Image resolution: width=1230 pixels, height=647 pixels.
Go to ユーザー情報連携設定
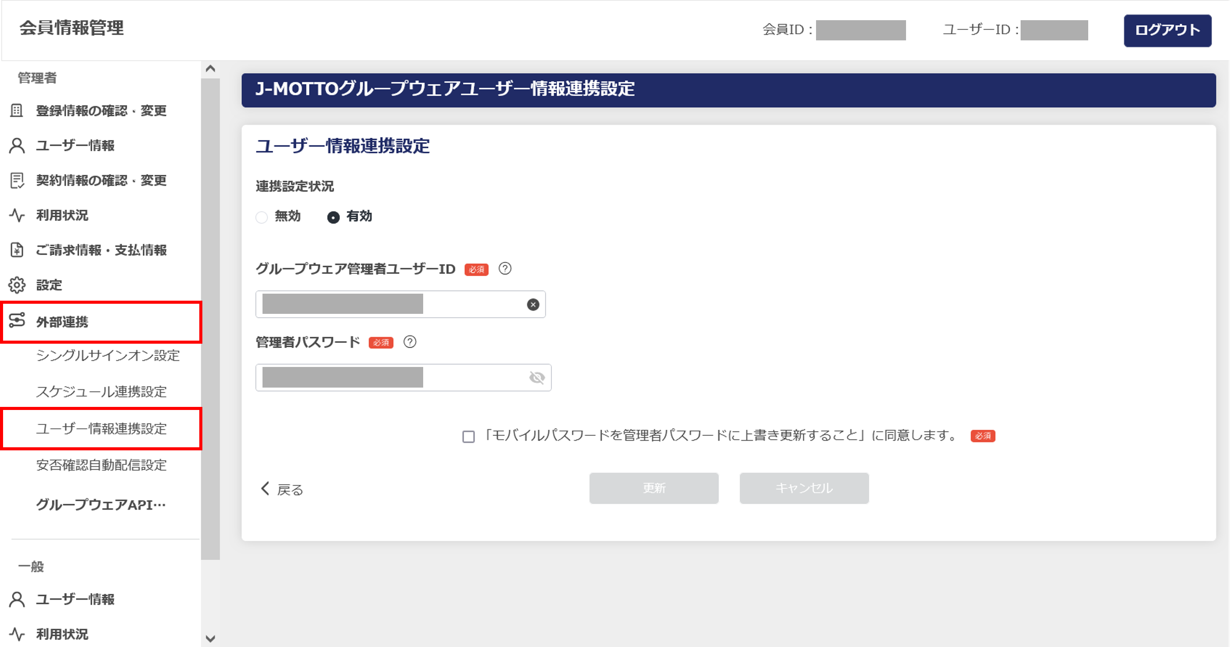pos(101,428)
